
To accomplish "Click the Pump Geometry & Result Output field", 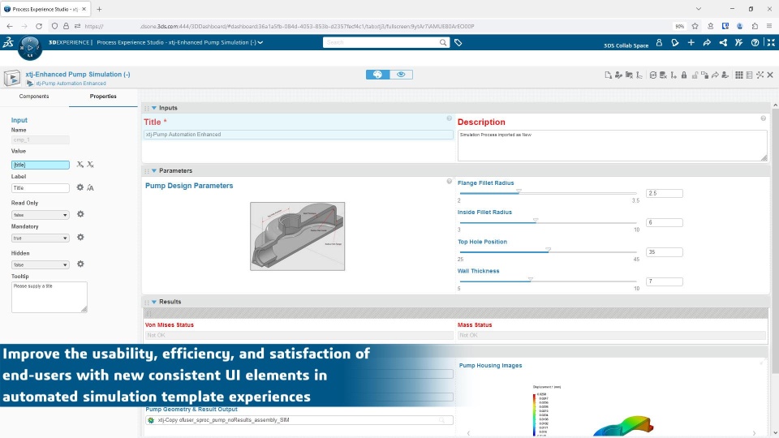I will (299, 420).
